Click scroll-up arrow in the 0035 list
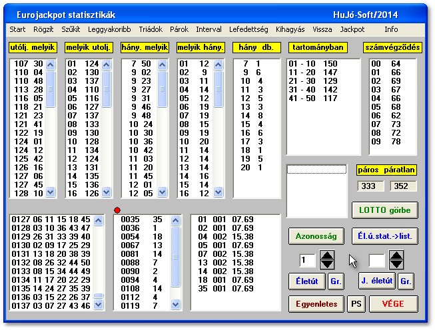 175,221
